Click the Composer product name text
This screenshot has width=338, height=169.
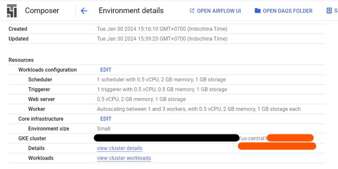pyautogui.click(x=42, y=11)
